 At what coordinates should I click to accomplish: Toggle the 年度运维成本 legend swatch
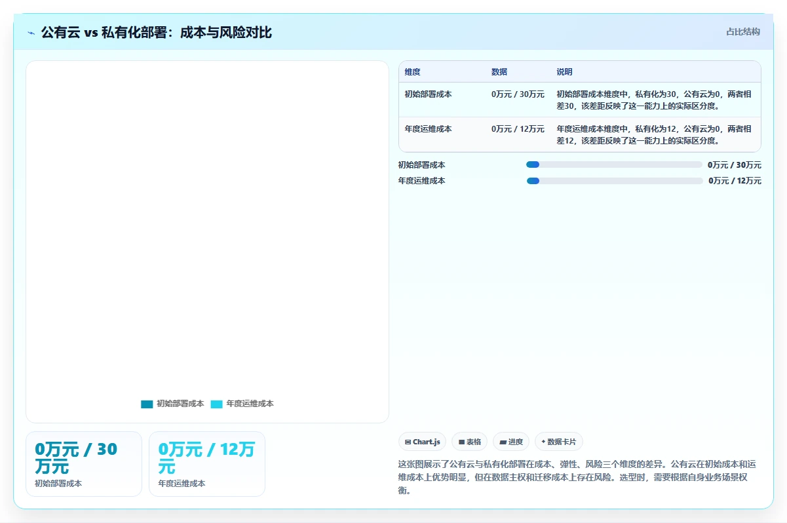(x=217, y=404)
